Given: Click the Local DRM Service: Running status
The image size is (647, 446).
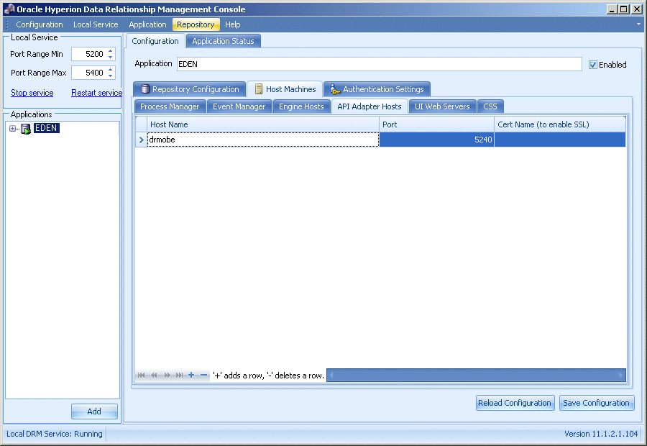Looking at the screenshot, I should point(55,434).
